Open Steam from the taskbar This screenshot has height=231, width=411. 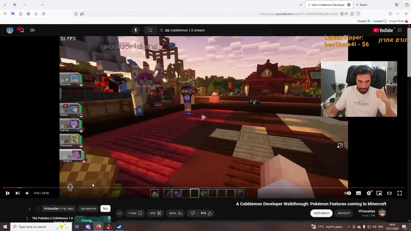click(119, 227)
